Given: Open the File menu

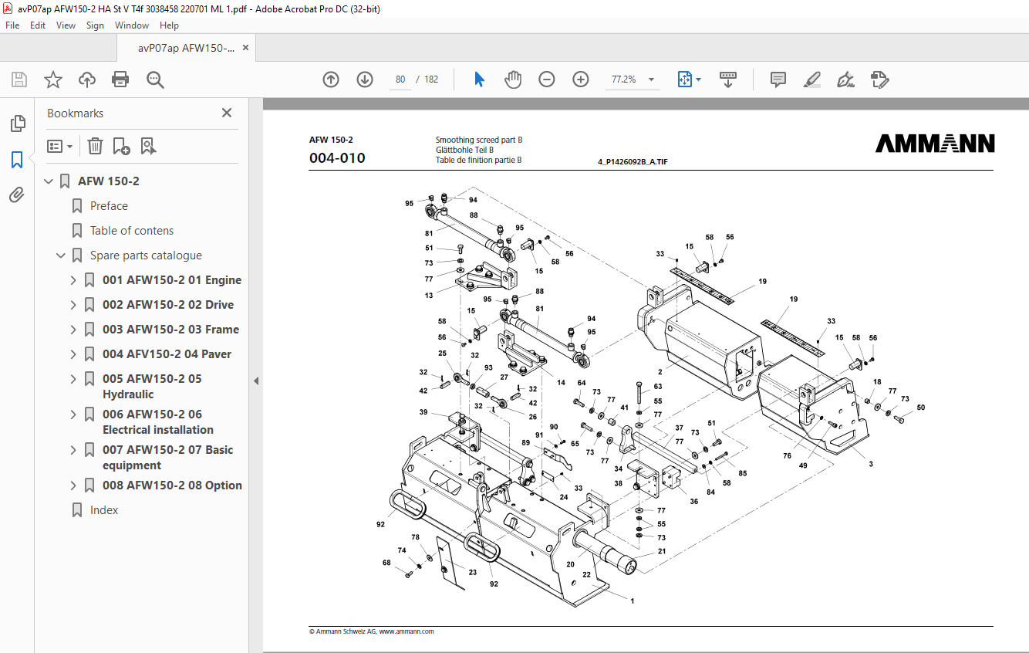Looking at the screenshot, I should 12,25.
